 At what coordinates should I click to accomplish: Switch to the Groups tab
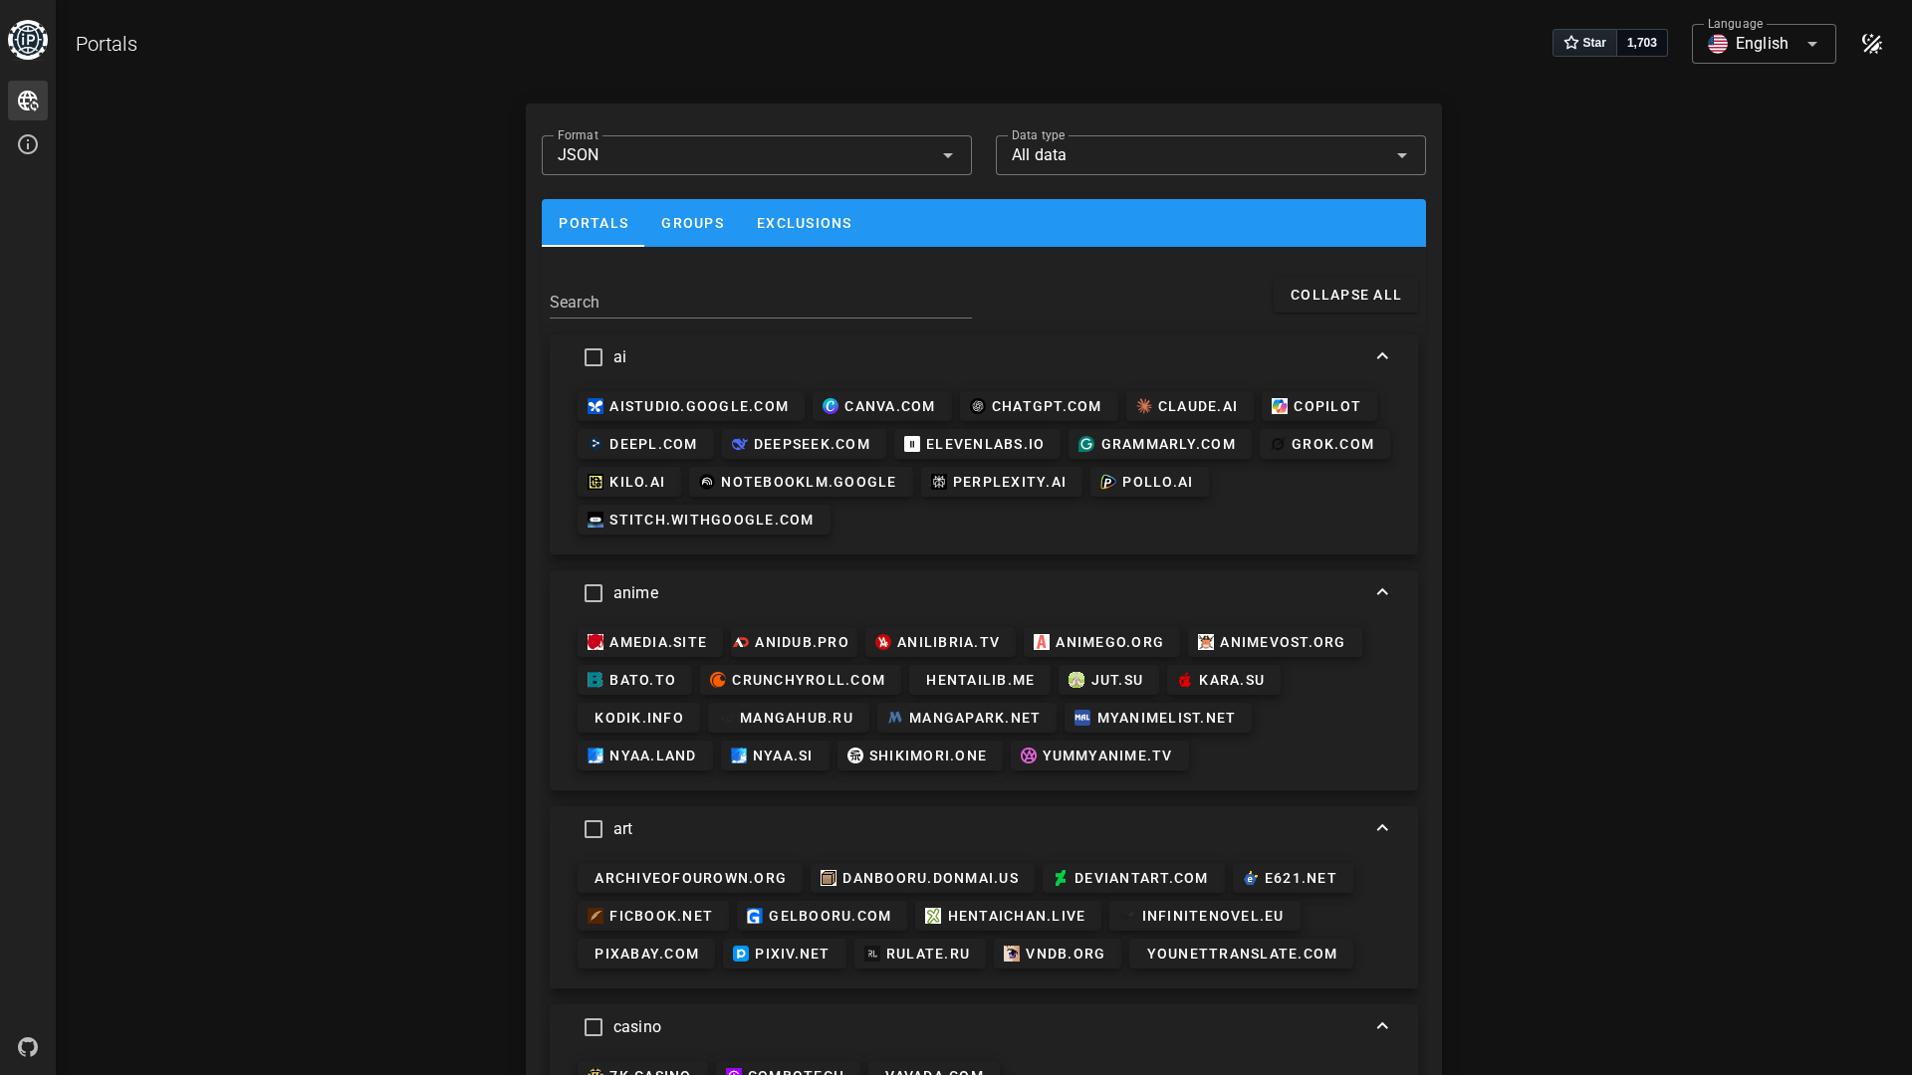(693, 223)
